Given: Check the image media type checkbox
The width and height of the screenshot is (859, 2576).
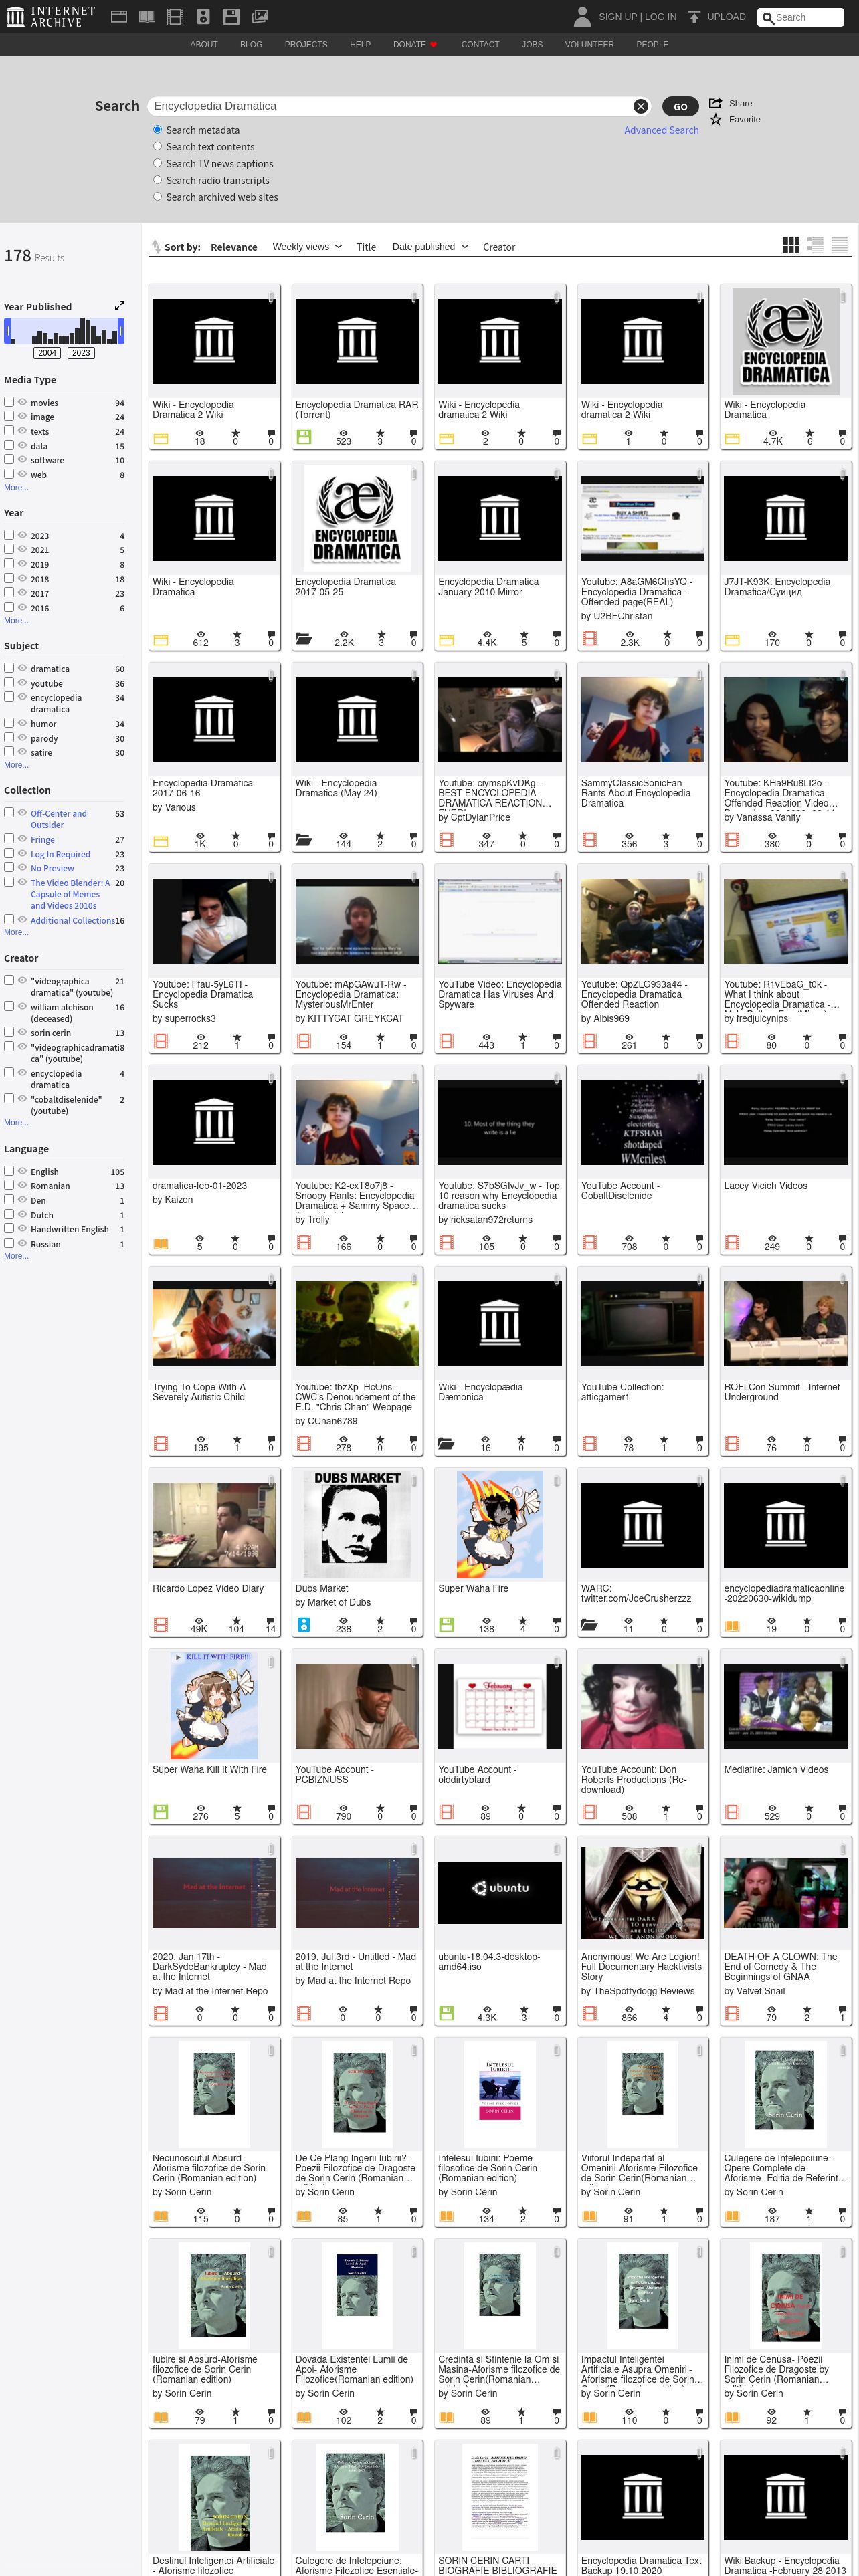Looking at the screenshot, I should (9, 416).
